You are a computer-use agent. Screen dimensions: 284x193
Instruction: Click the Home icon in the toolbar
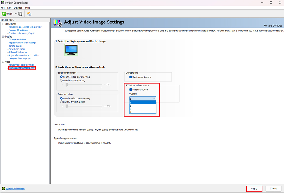pyautogui.click(x=29, y=14)
